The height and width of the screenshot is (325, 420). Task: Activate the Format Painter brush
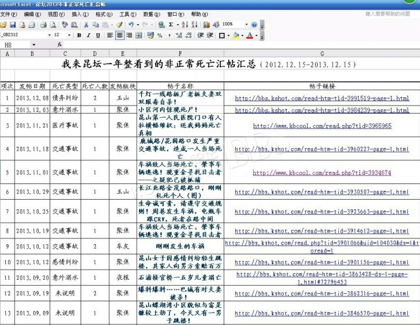tap(120, 25)
